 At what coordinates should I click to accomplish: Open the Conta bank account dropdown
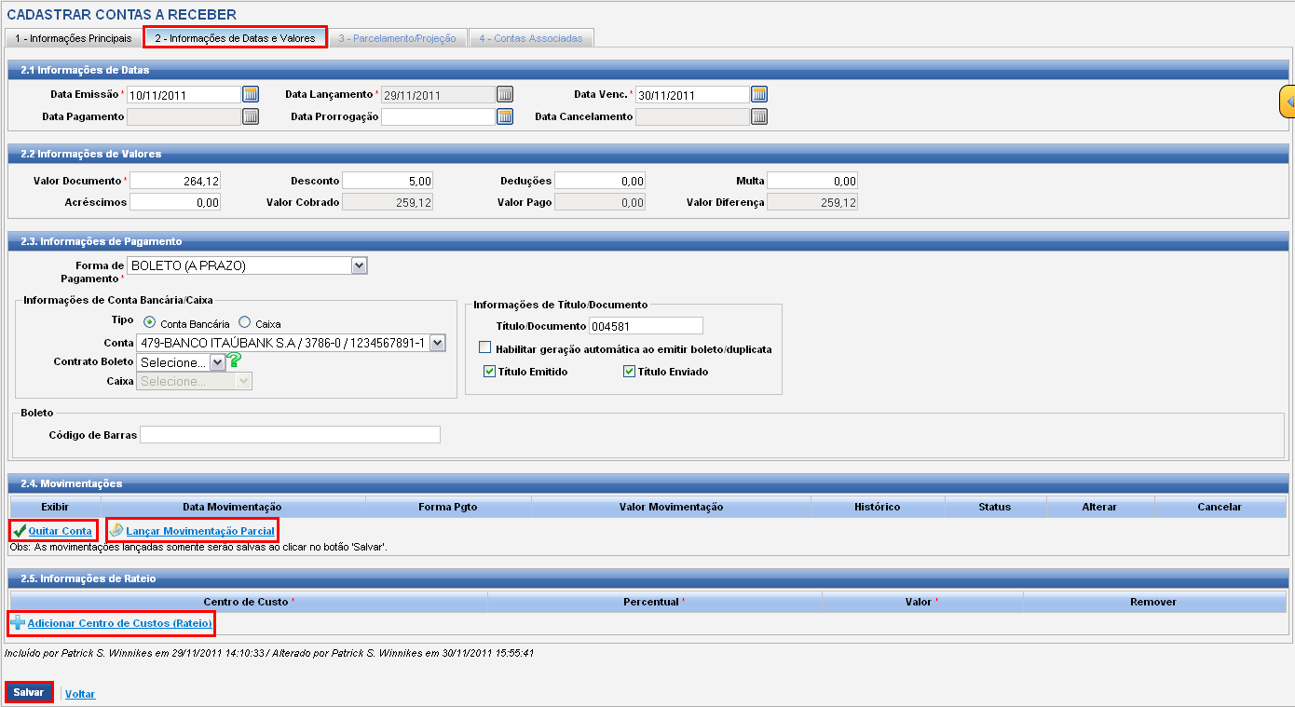pos(292,343)
